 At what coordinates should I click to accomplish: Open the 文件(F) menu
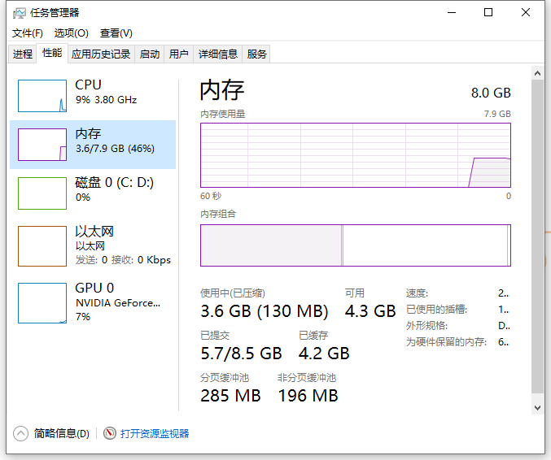point(28,33)
